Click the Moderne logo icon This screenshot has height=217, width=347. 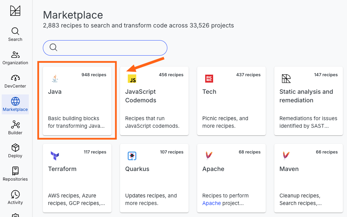15,11
